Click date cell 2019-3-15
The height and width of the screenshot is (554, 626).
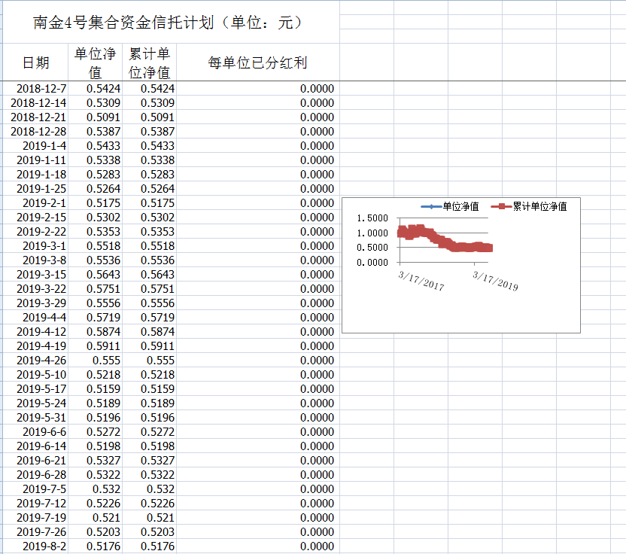tap(35, 275)
